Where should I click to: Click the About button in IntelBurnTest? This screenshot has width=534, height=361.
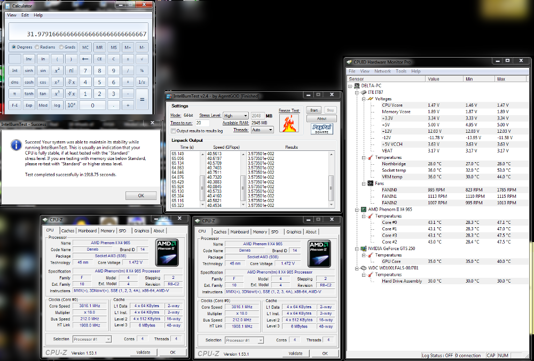coord(321,118)
